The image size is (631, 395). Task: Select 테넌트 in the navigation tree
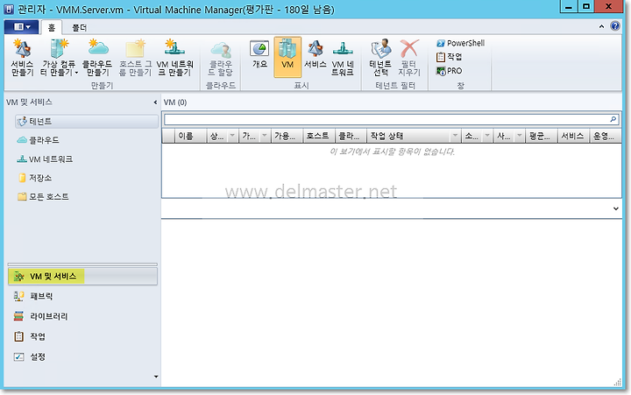(x=87, y=122)
